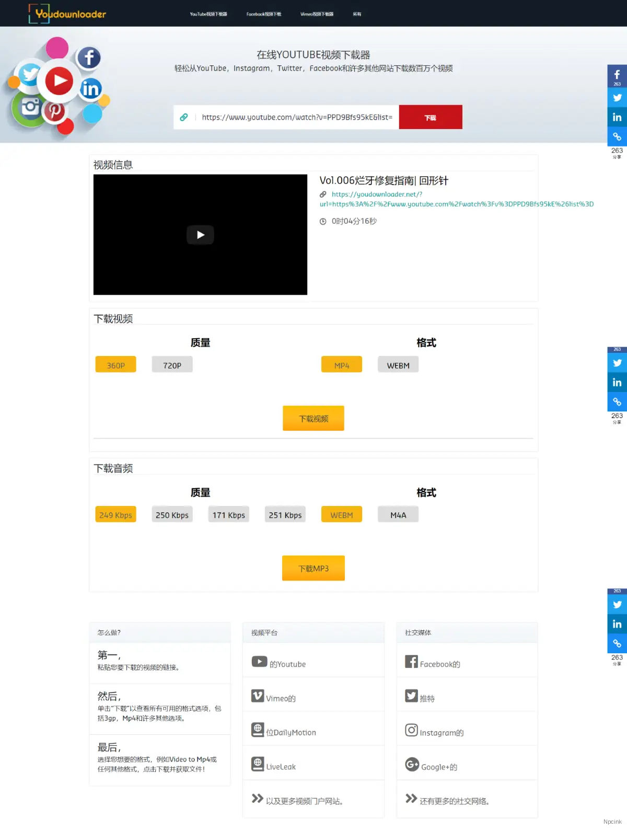Click the top copy-link share icon
627x830 pixels.
pyautogui.click(x=617, y=136)
